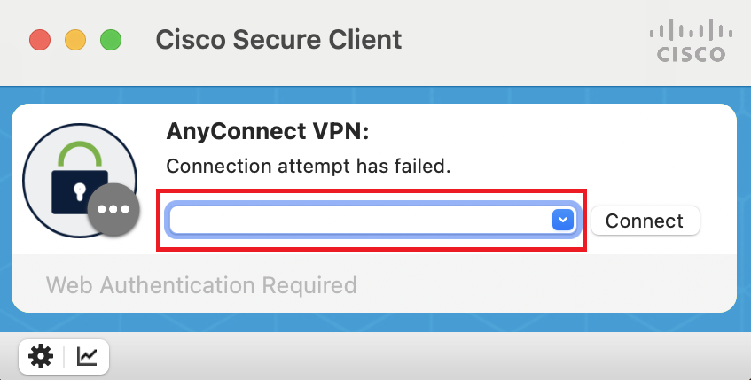The height and width of the screenshot is (380, 751).
Task: Click the AnyConnect VPN heading
Action: [x=267, y=132]
